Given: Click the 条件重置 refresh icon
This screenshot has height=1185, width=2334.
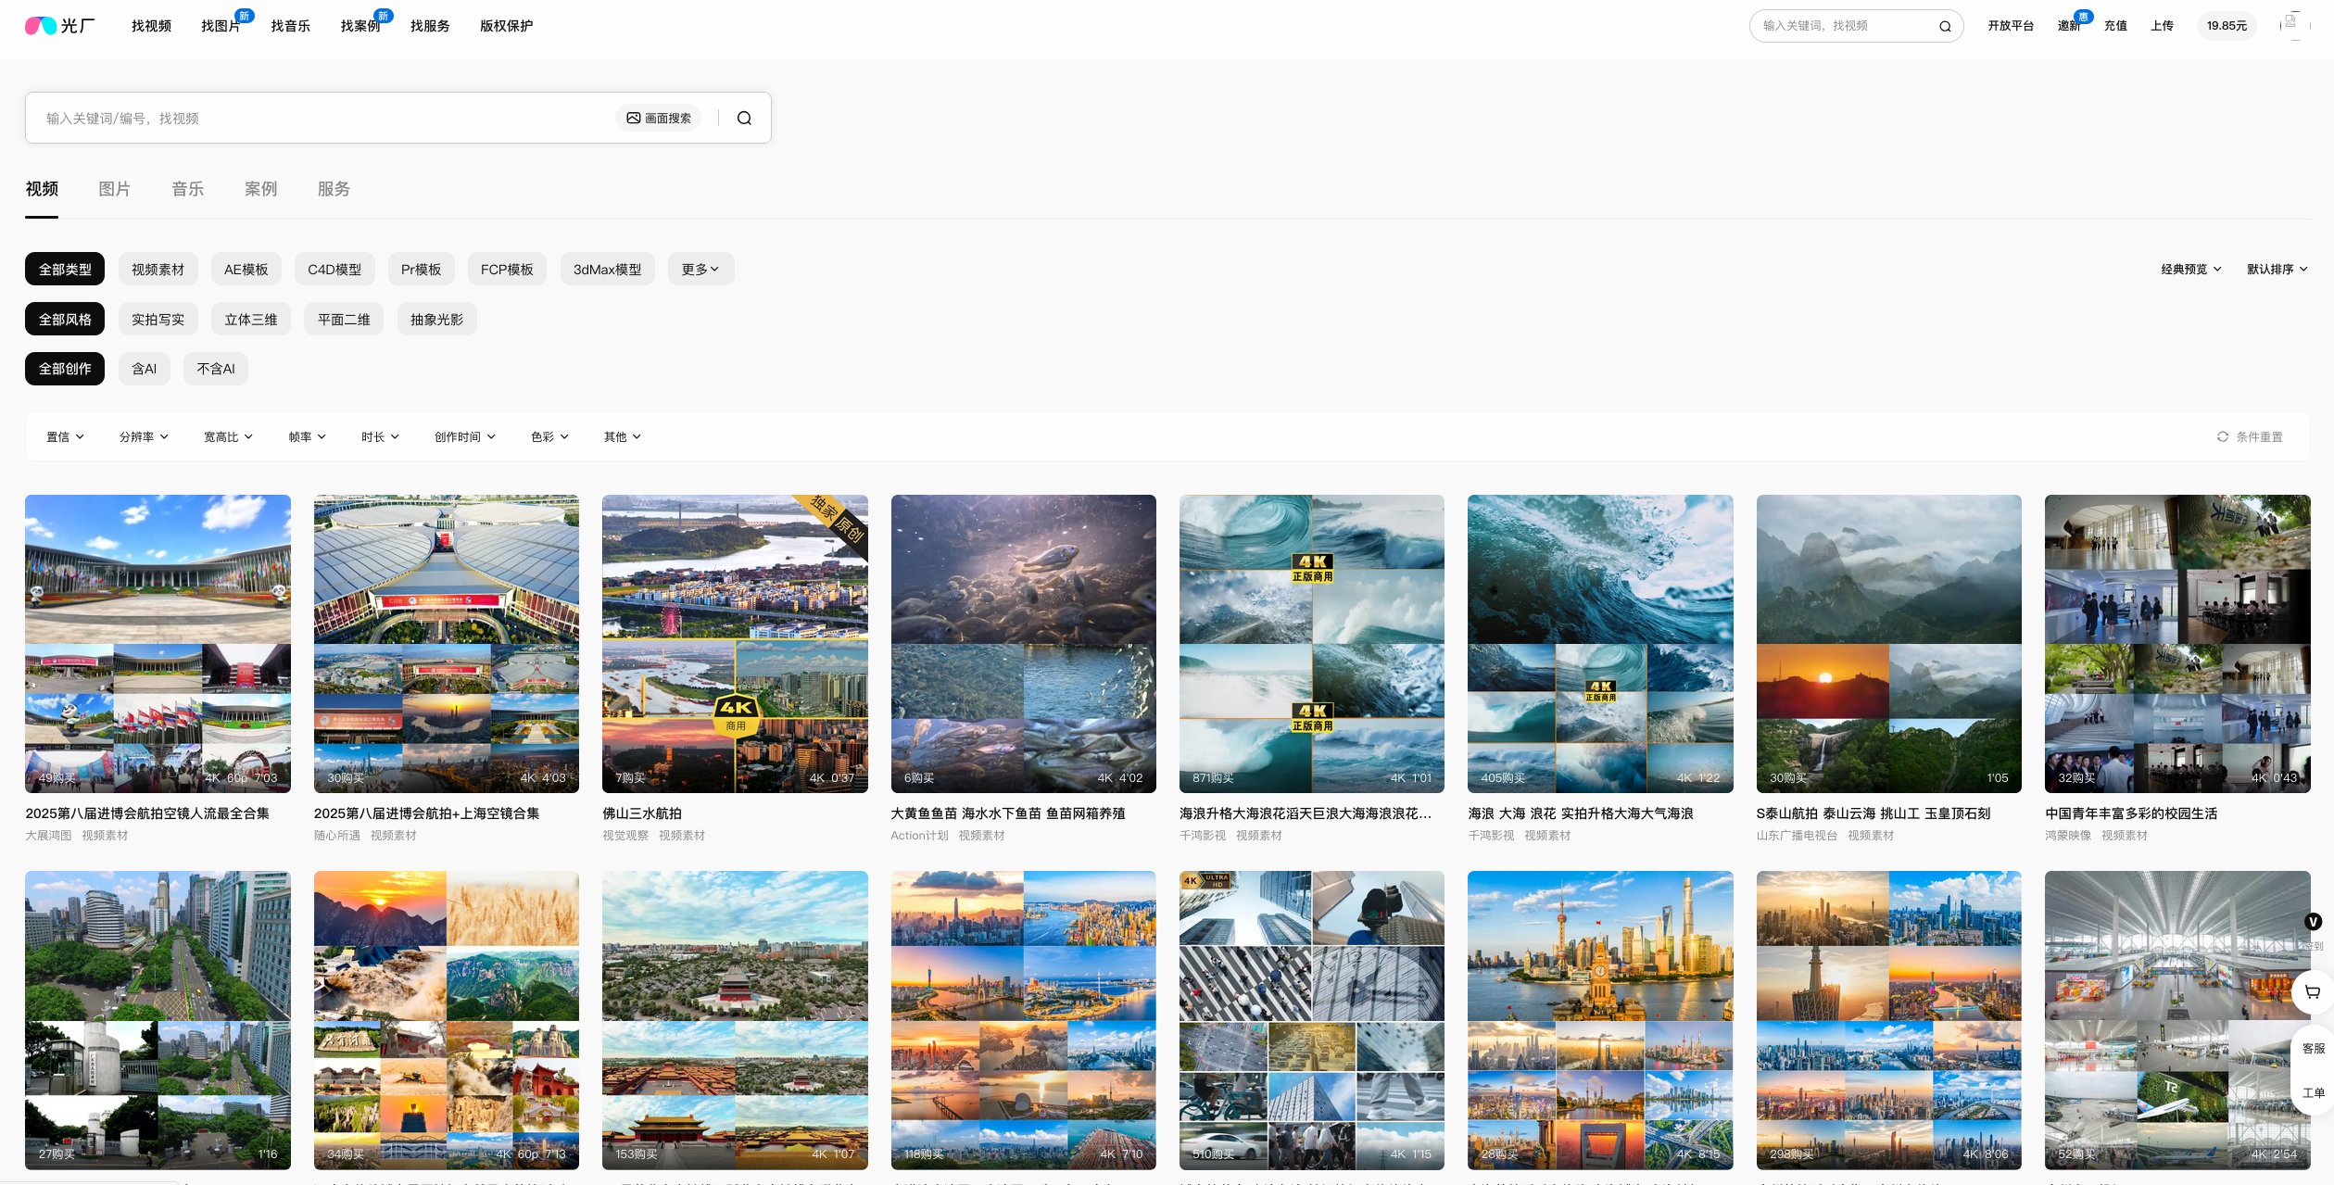Looking at the screenshot, I should point(2222,436).
